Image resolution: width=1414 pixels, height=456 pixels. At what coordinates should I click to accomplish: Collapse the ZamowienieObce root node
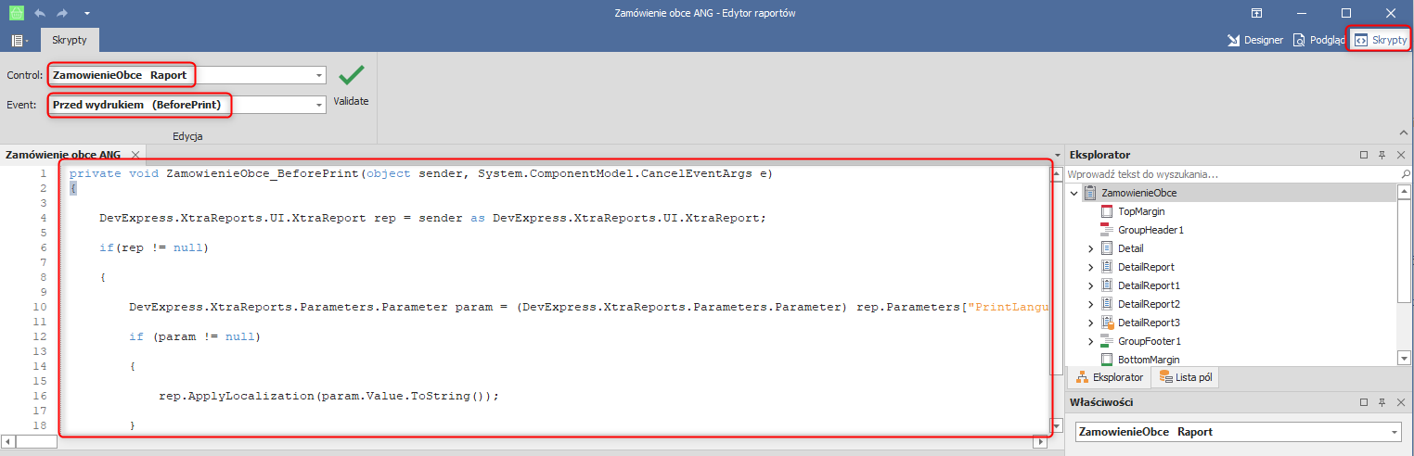click(1074, 193)
